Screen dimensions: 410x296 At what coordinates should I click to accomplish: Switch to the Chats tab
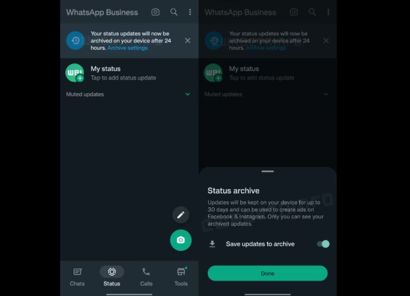pyautogui.click(x=77, y=277)
